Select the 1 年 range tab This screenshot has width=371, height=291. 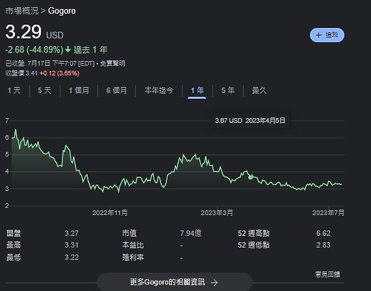tap(197, 90)
